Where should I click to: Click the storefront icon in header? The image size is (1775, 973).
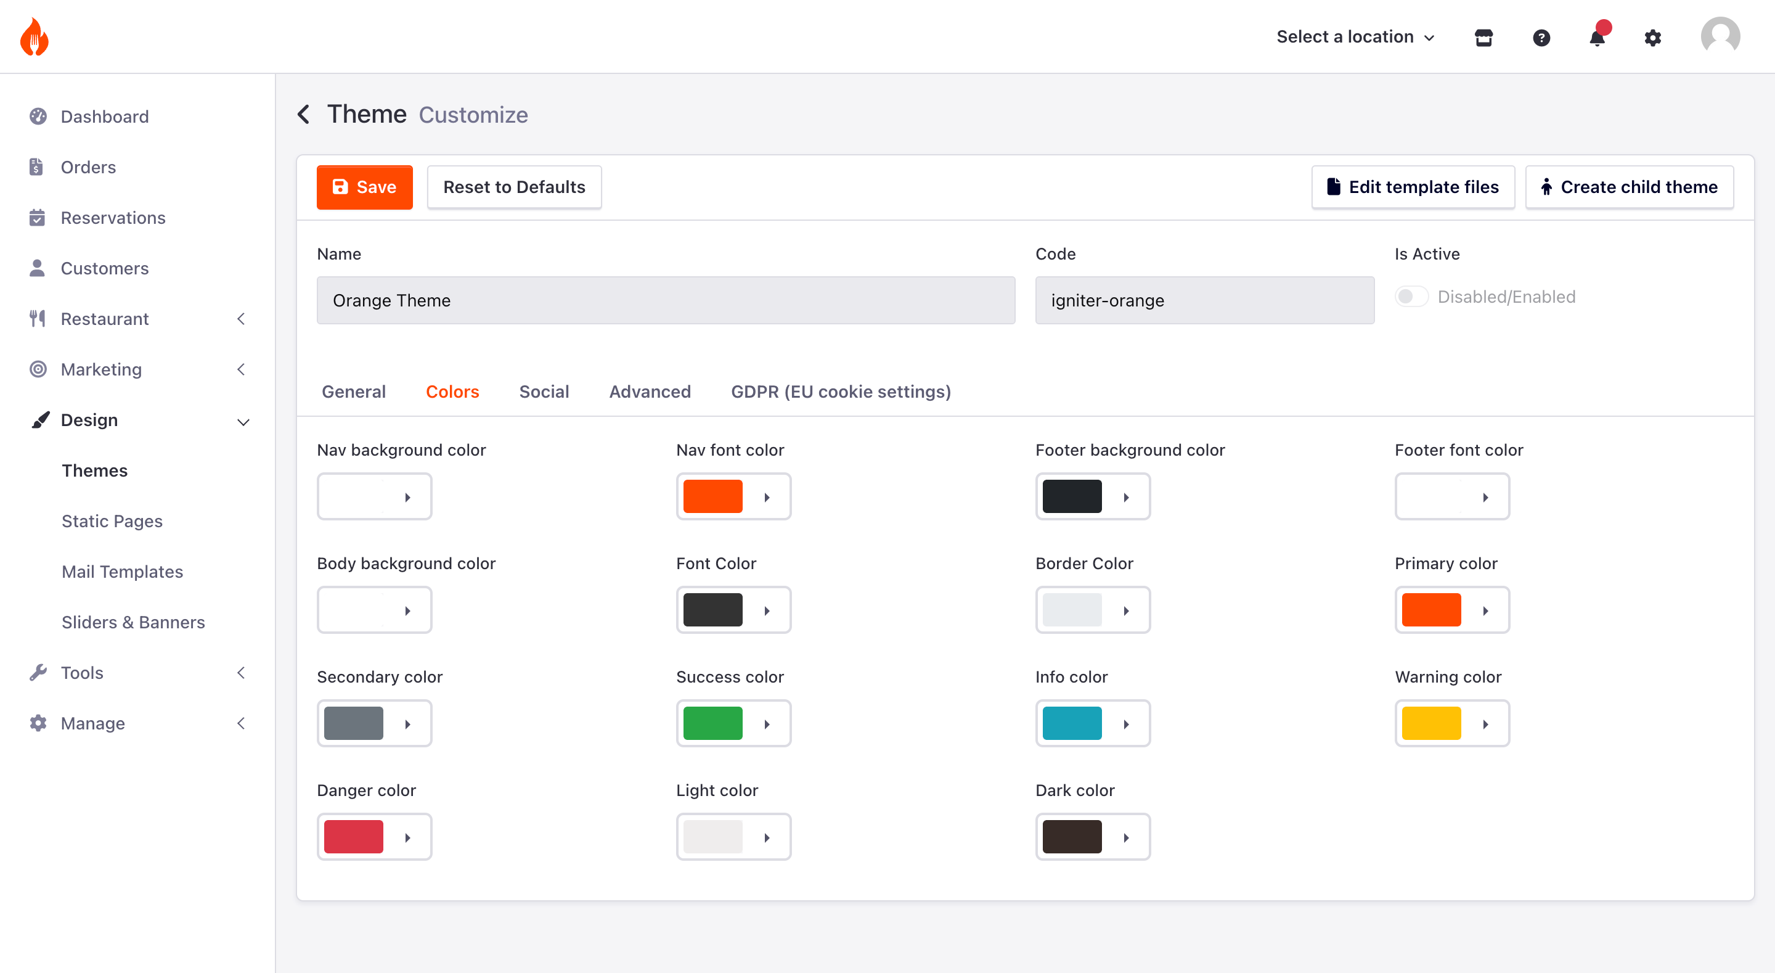[1483, 37]
